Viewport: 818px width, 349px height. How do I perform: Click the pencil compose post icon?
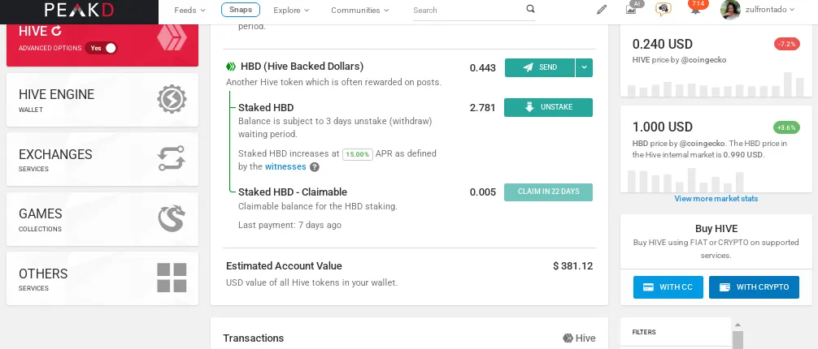pyautogui.click(x=602, y=10)
